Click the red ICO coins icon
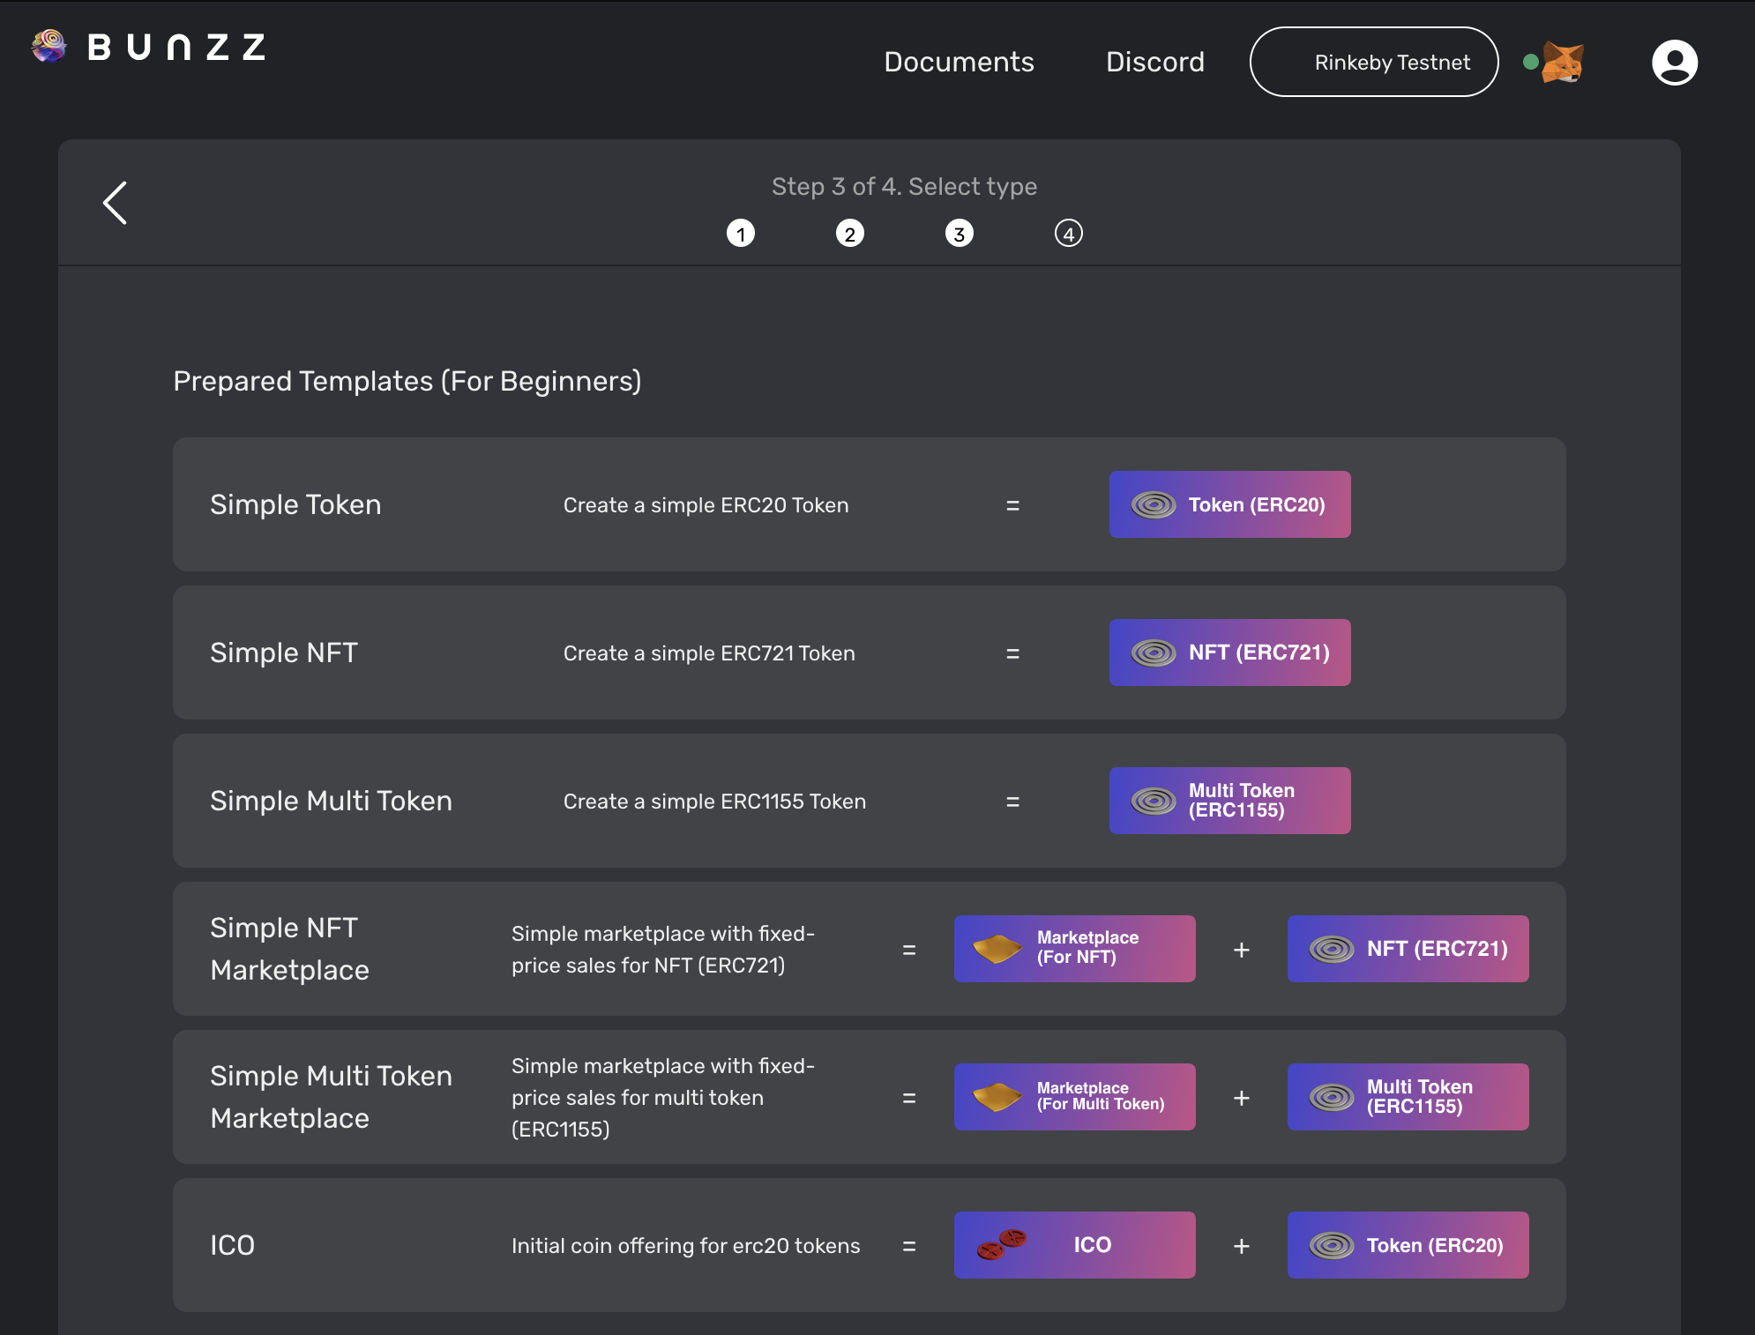Image resolution: width=1755 pixels, height=1335 pixels. point(1002,1244)
